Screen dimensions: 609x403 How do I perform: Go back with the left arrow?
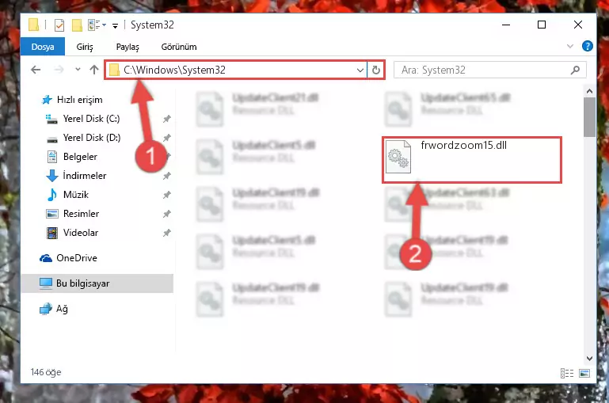(36, 70)
